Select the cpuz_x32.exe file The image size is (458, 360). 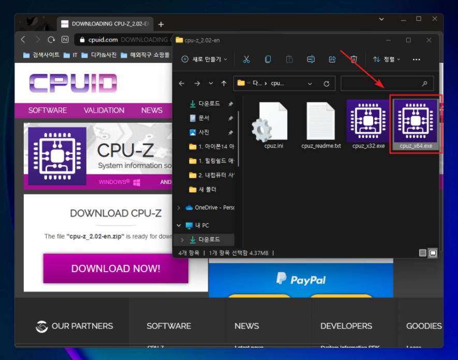point(368,124)
